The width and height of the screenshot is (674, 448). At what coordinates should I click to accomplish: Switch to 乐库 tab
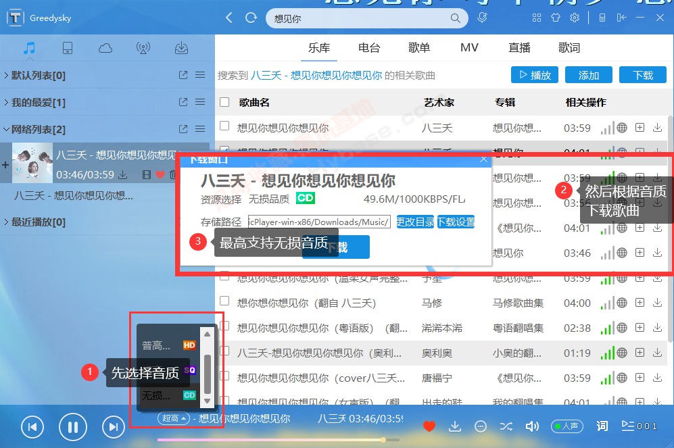(319, 48)
